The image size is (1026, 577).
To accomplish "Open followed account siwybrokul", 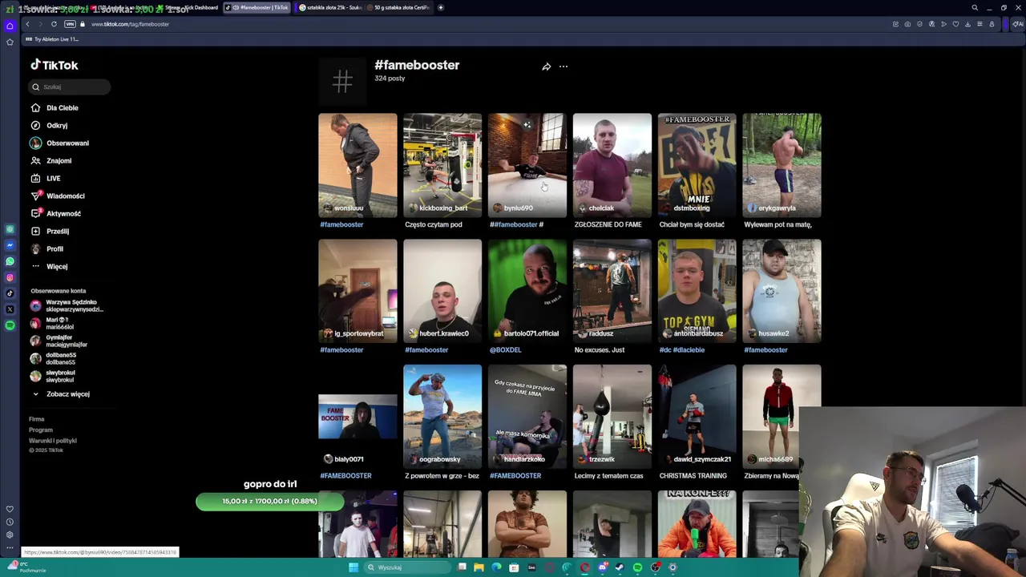I will point(53,376).
